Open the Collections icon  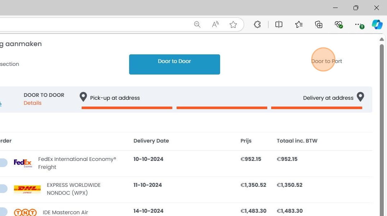(x=319, y=24)
